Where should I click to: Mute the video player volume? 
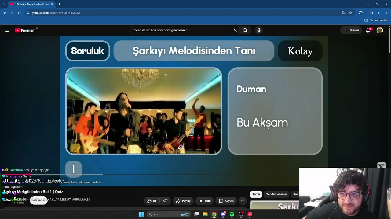pyautogui.click(x=17, y=181)
